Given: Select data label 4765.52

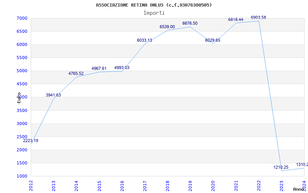Looking at the screenshot, I should (76, 73).
